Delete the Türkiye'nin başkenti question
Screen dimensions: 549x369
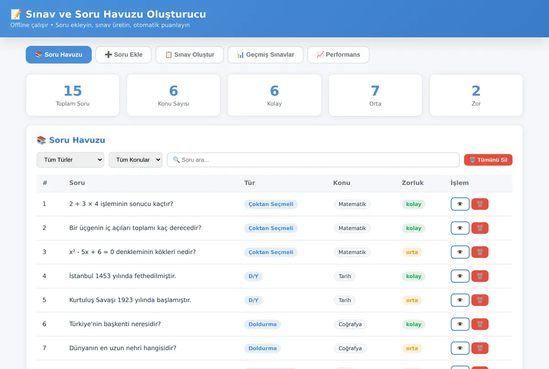[480, 324]
